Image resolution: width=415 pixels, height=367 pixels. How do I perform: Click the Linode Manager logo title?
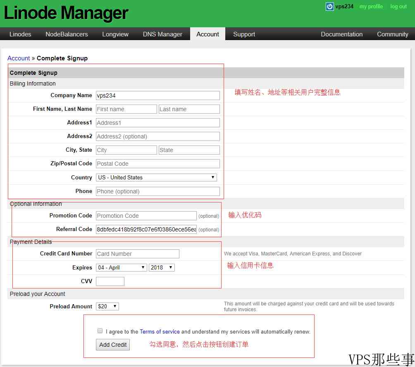tap(66, 13)
